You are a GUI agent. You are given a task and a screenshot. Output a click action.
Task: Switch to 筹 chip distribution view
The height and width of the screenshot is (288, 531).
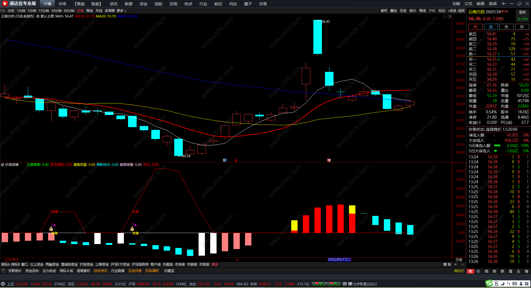pyautogui.click(x=526, y=271)
